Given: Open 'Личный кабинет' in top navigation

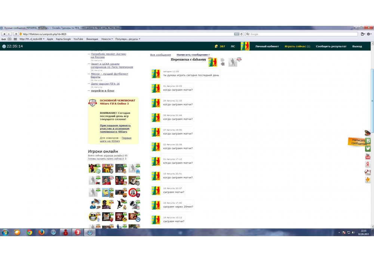Looking at the screenshot, I should [267, 46].
